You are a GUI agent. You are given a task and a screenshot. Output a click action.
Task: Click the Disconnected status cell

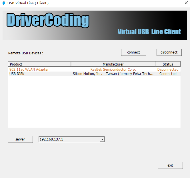click(x=168, y=70)
